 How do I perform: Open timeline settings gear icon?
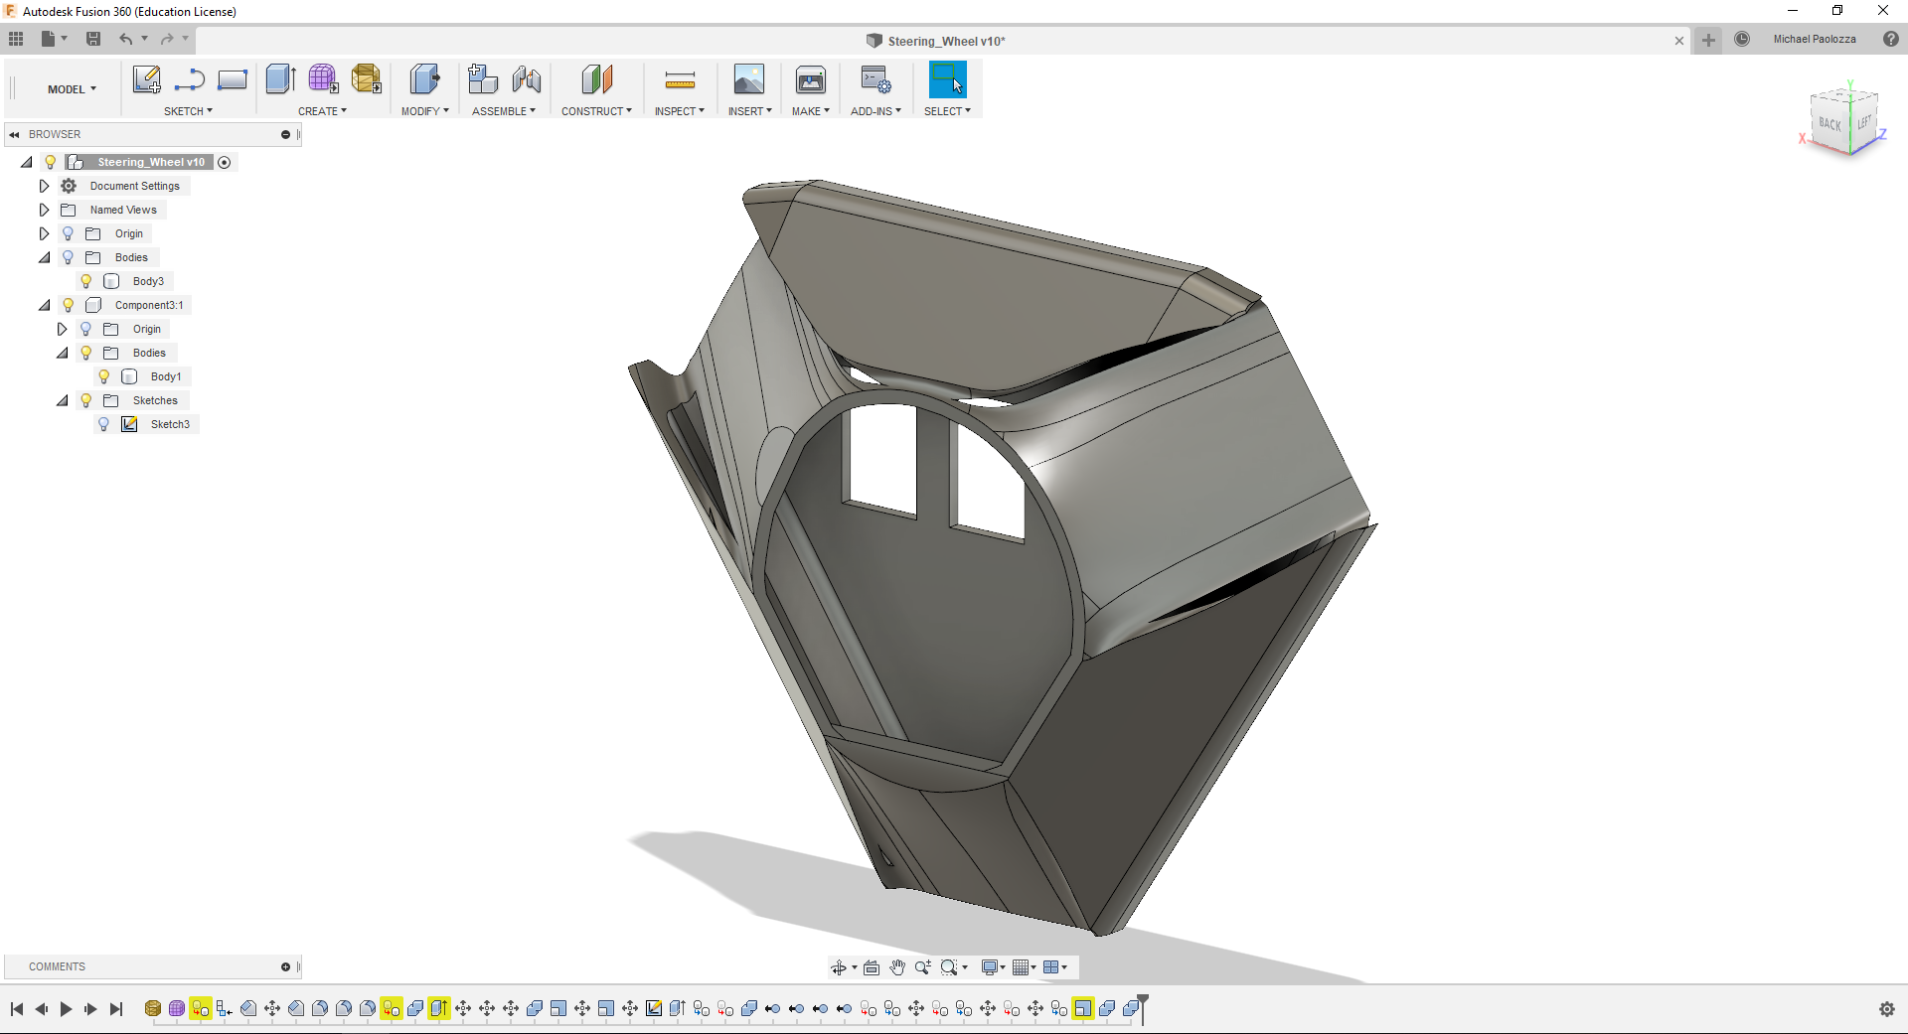click(1887, 1009)
